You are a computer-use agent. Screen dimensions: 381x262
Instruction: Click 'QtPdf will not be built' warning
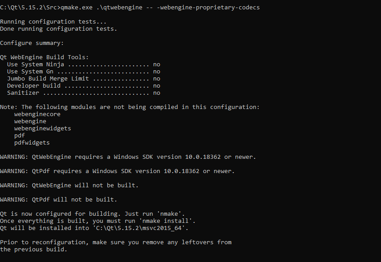click(x=59, y=200)
